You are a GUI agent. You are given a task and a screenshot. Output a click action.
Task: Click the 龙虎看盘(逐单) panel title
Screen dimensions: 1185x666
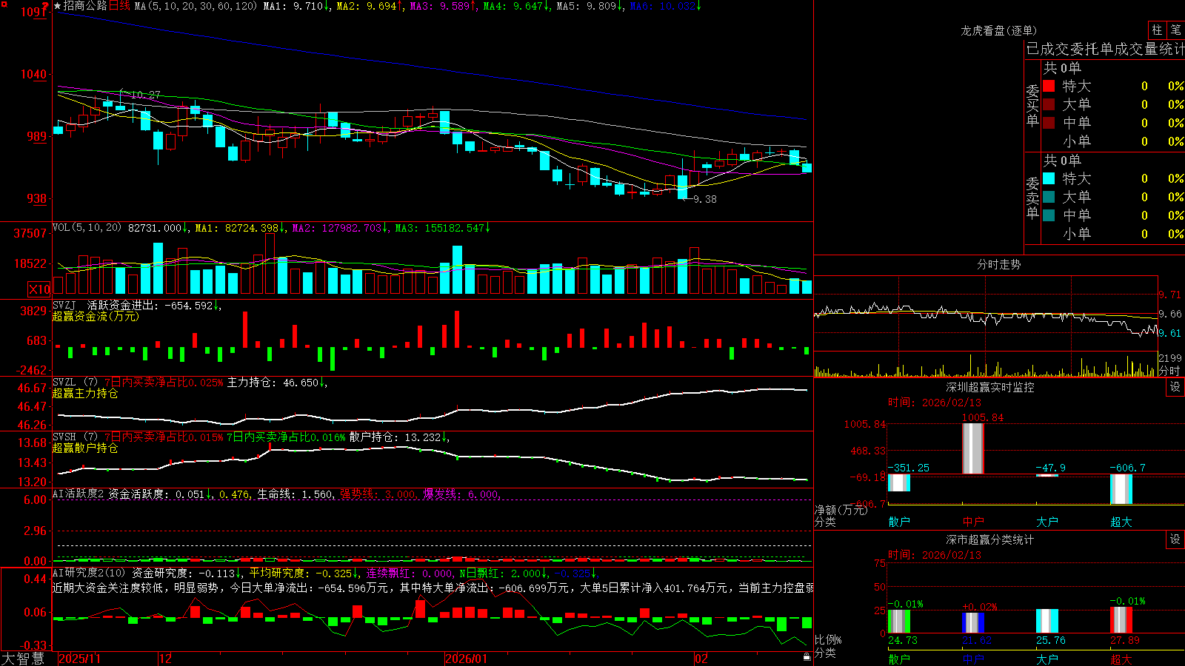[998, 30]
